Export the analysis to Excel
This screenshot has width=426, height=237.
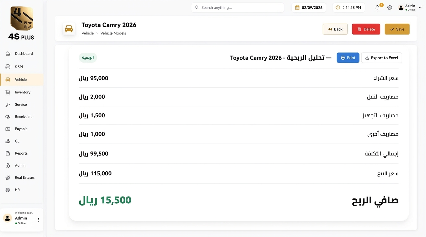tap(381, 58)
